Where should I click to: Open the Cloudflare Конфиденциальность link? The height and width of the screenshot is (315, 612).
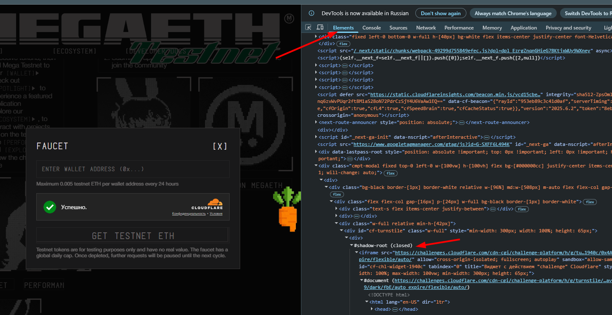[189, 214]
